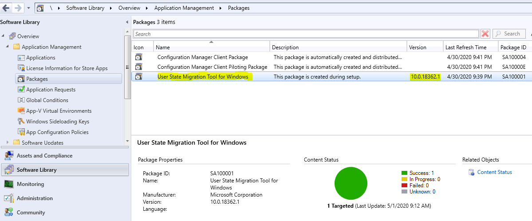Open Windows Sideloading Keys node
Image resolution: width=532 pixels, height=221 pixels.
coord(58,122)
